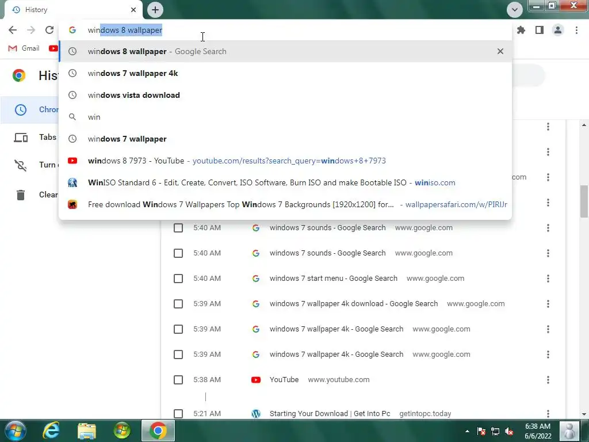Go back using the browser back arrow
Screen dimensions: 589x442
coord(13,30)
